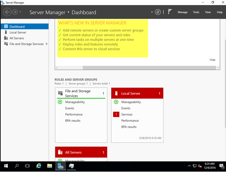Open the View menu
The height and width of the screenshot is (172, 226).
tap(208, 12)
